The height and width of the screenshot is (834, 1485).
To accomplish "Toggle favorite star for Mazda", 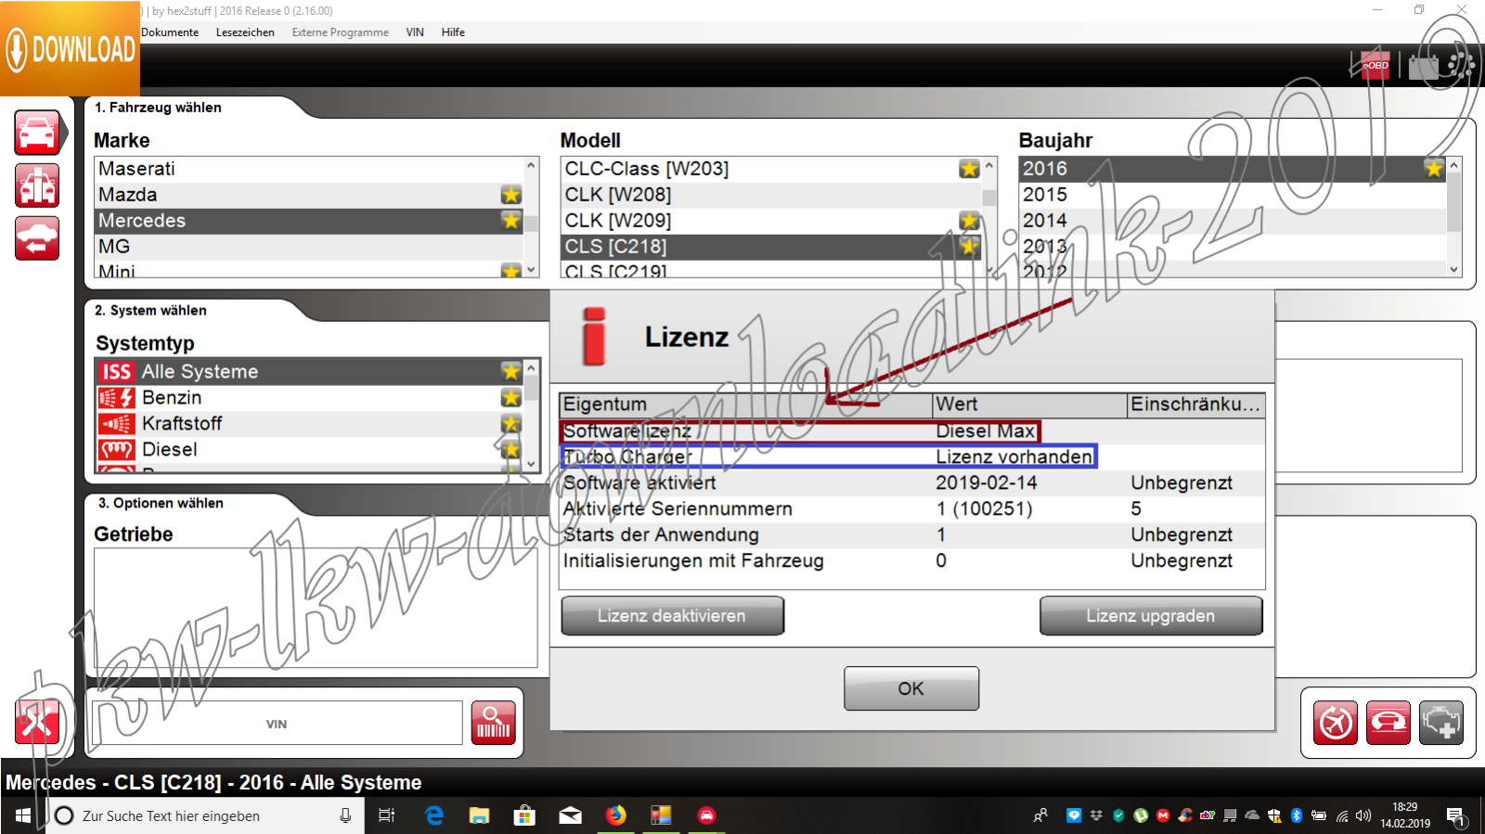I will click(510, 195).
